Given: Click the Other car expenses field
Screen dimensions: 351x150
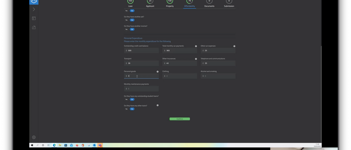Looking at the screenshot, I should pyautogui.click(x=218, y=51).
